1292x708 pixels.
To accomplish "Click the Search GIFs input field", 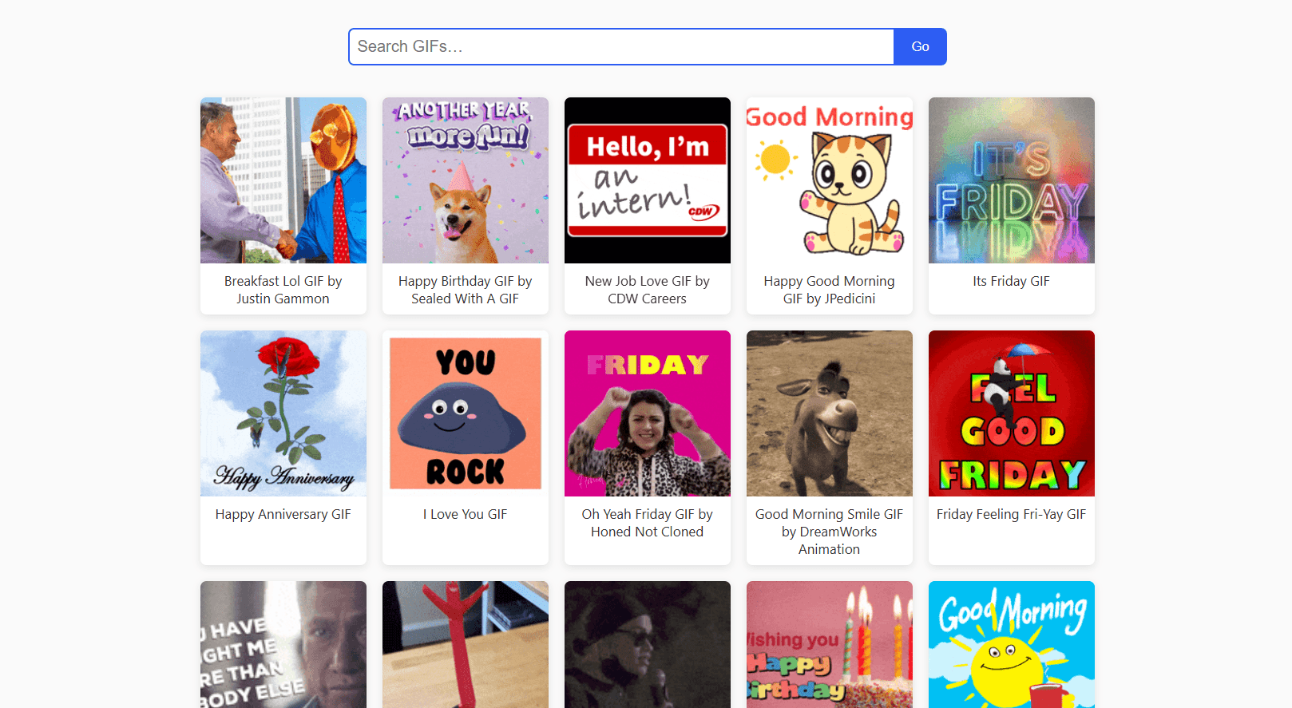I will click(621, 46).
